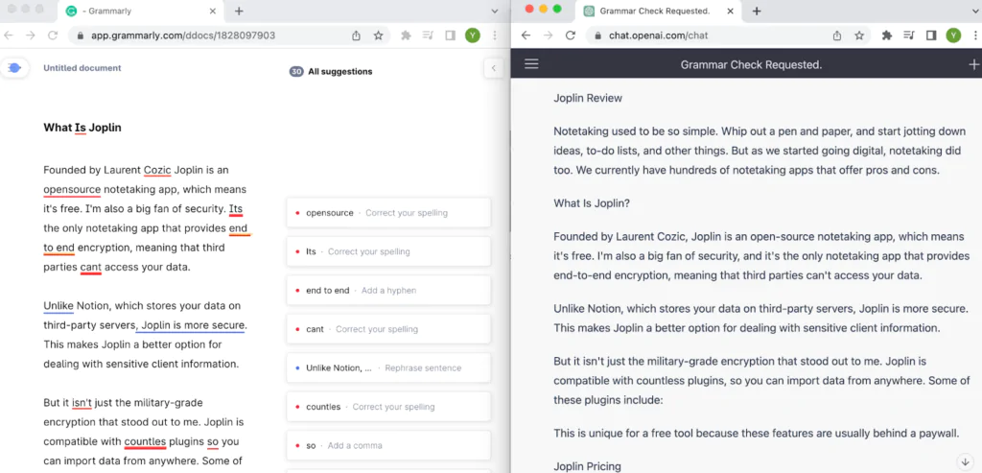Open a new tab in Grammarly window

click(239, 12)
